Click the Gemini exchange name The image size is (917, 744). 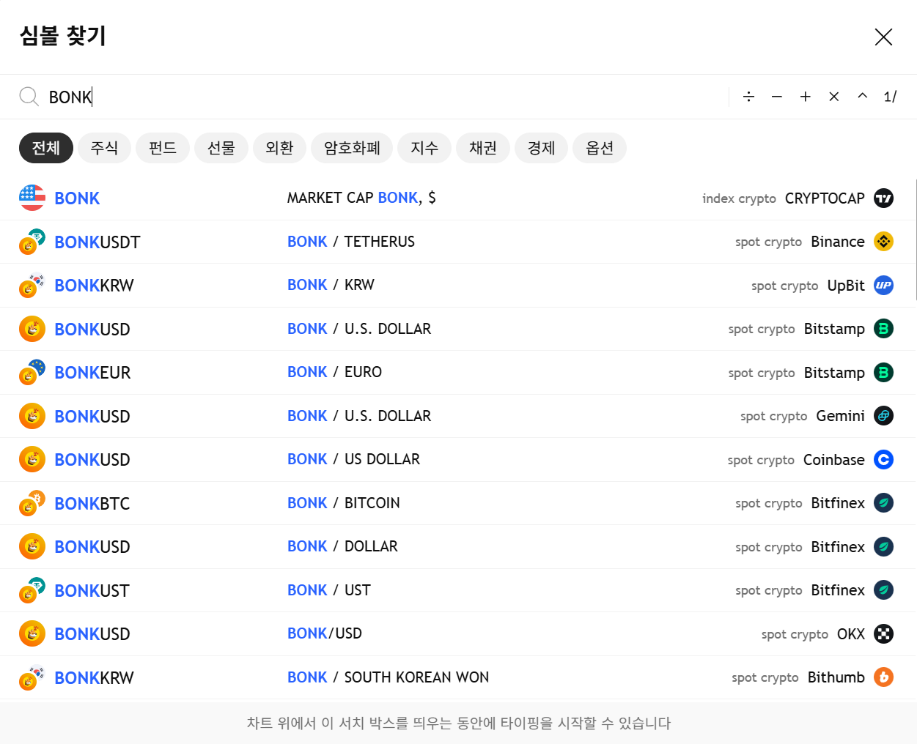click(840, 416)
